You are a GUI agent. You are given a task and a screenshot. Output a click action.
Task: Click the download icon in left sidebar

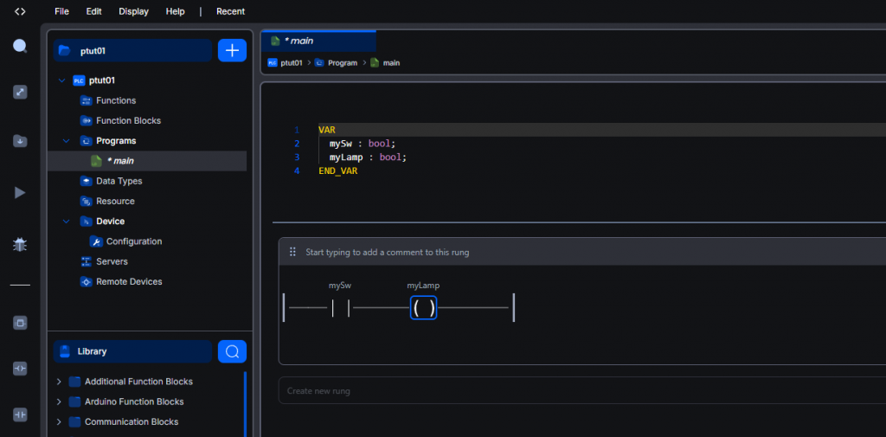click(x=20, y=141)
